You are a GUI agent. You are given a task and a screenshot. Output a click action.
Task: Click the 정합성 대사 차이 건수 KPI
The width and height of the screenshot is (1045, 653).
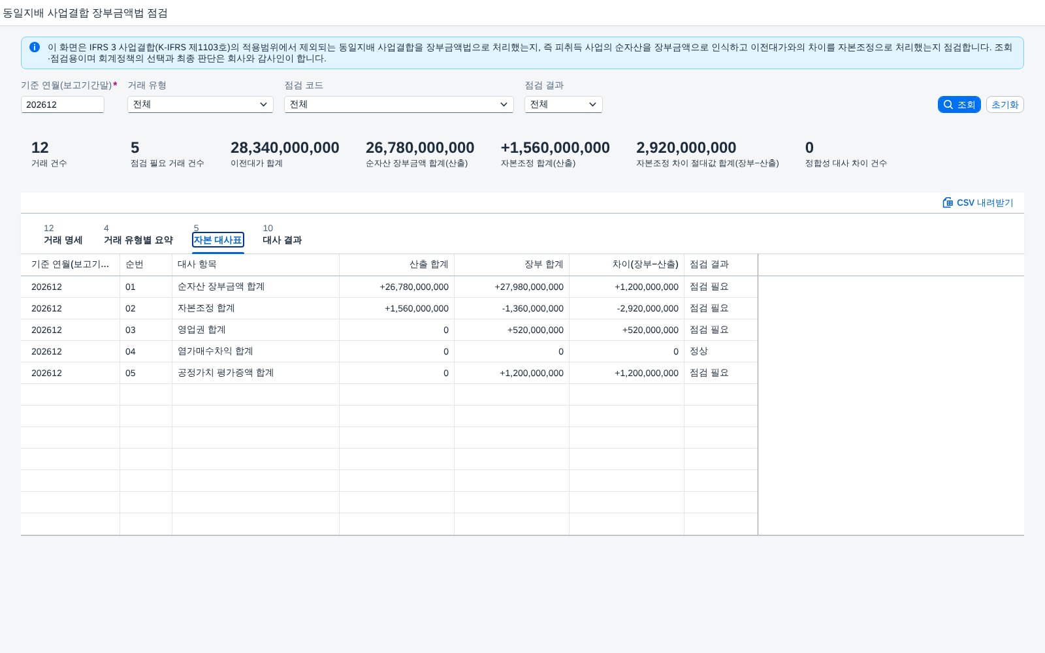(x=846, y=154)
